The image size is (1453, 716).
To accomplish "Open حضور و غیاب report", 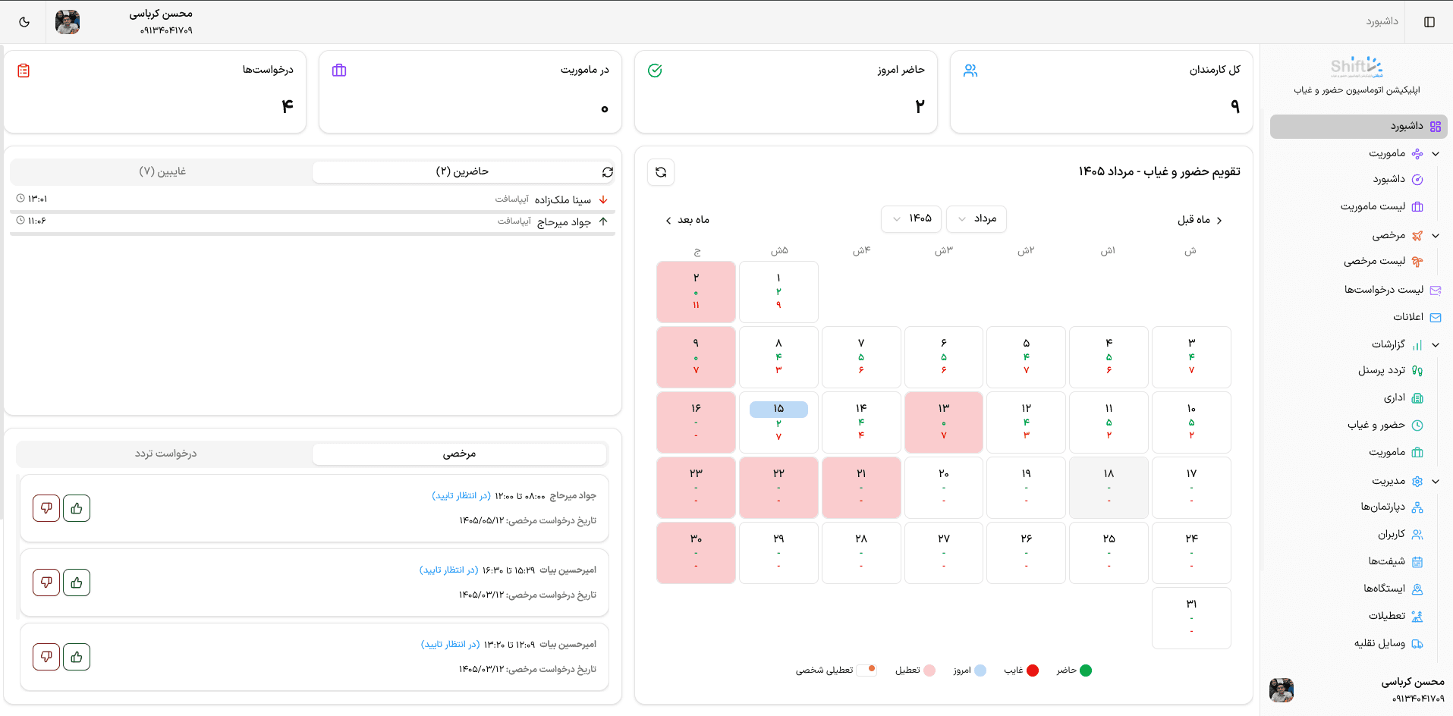I will (x=1385, y=425).
